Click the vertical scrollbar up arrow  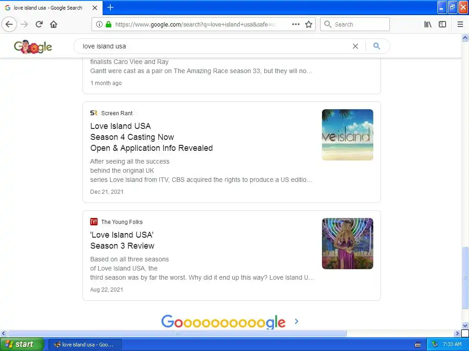tap(465, 37)
